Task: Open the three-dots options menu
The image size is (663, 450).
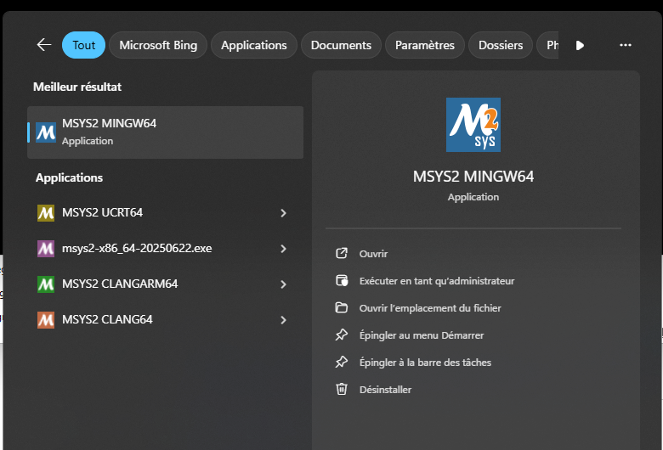Action: (x=626, y=45)
